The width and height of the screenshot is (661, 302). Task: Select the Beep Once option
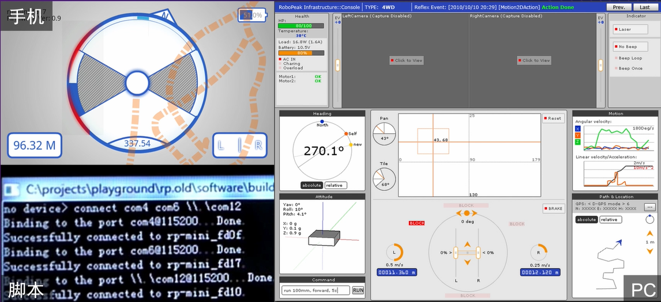(x=628, y=68)
